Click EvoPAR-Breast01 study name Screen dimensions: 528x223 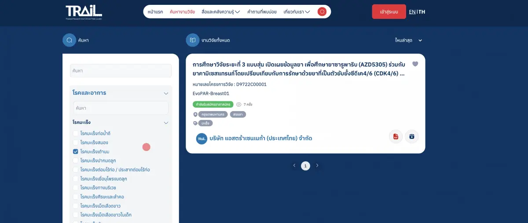[x=211, y=94]
